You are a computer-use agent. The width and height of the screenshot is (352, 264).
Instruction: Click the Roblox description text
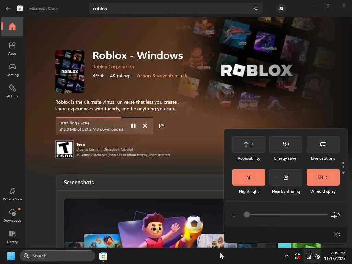(x=117, y=106)
